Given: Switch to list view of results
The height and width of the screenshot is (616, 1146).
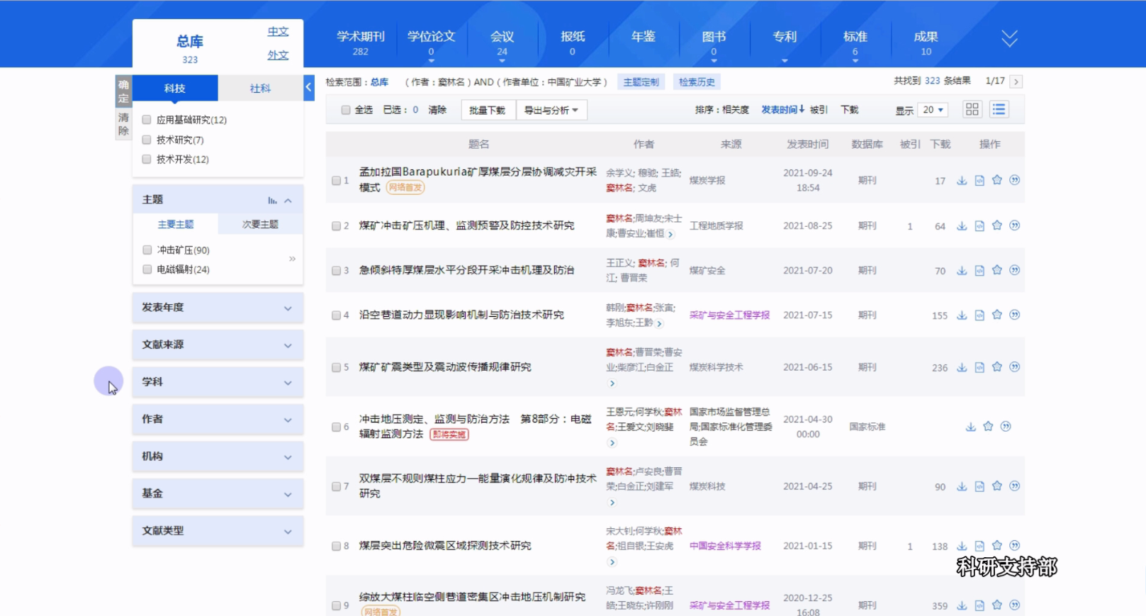Looking at the screenshot, I should (999, 109).
